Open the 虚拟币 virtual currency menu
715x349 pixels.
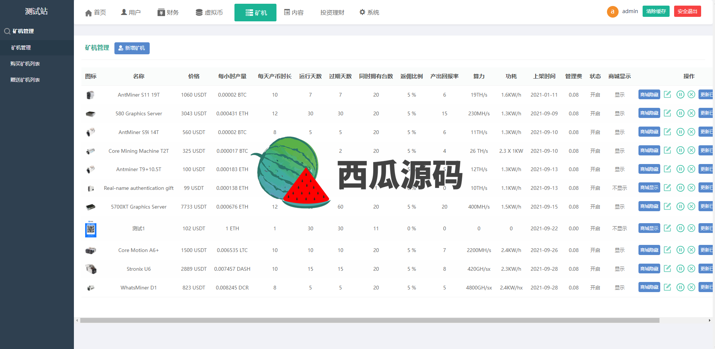point(209,13)
